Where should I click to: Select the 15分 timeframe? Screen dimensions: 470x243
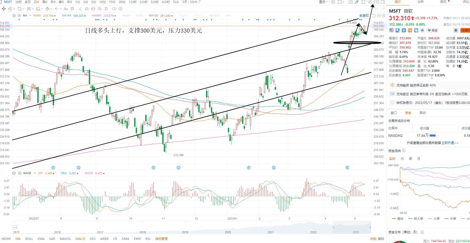click(112, 2)
